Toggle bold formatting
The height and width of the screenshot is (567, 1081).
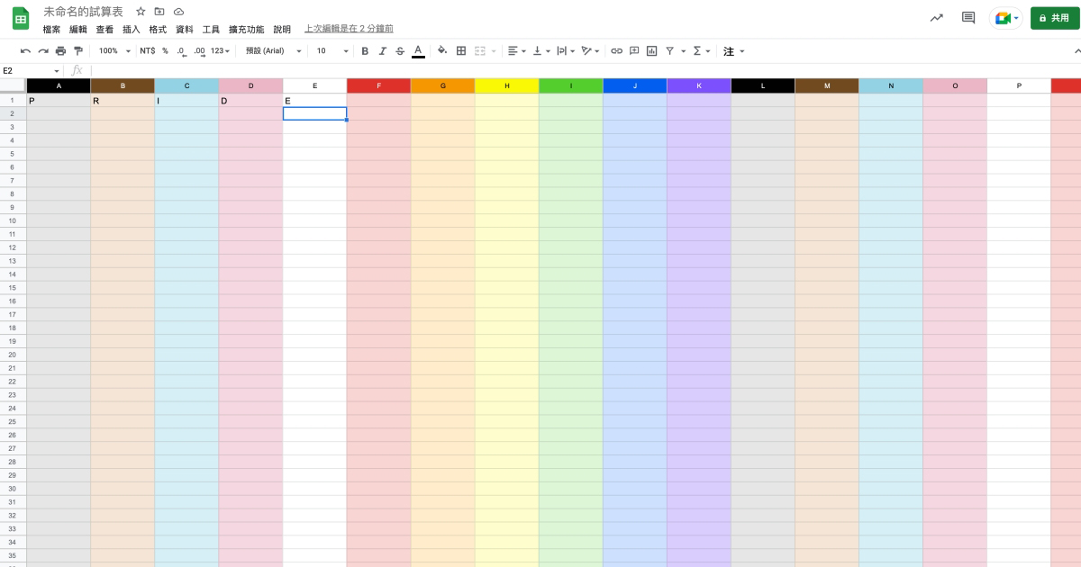pos(365,51)
